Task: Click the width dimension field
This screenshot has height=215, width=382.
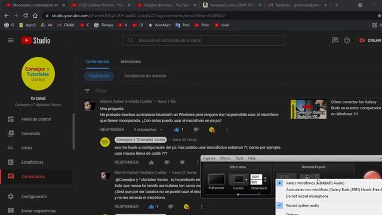Action: tap(256, 177)
